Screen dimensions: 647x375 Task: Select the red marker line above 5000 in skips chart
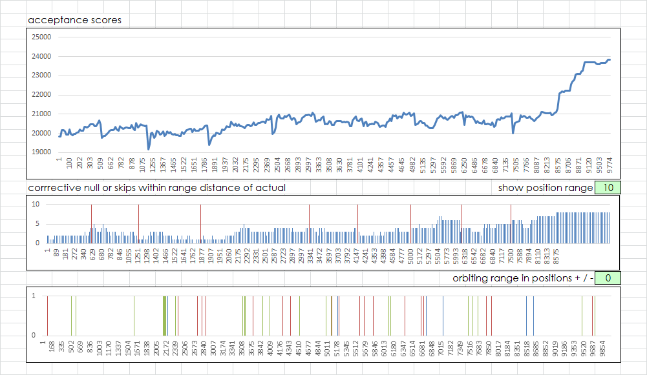(x=410, y=224)
